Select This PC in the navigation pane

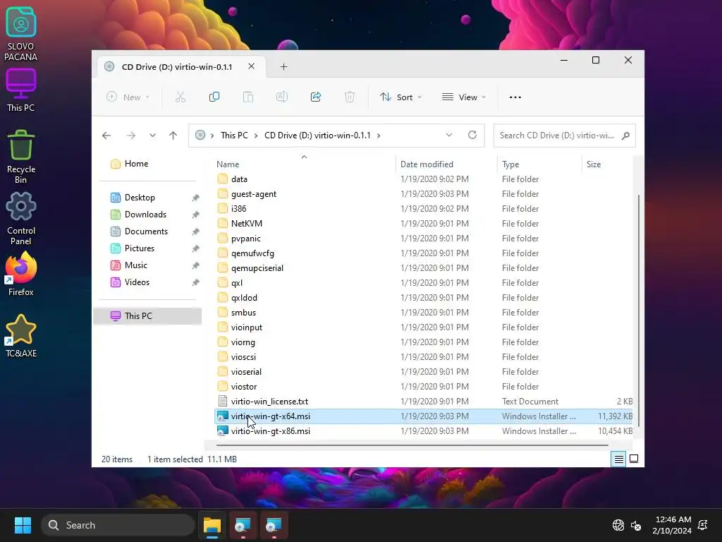(147, 316)
